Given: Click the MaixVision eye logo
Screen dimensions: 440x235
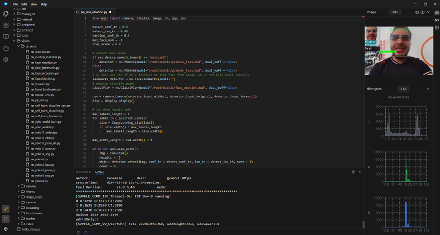Looking at the screenshot, I should [x=6, y=4].
